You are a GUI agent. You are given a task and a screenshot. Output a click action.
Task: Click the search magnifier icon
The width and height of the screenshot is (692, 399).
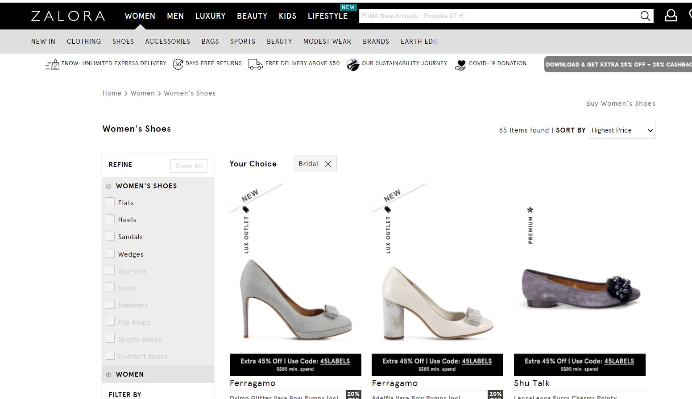(645, 16)
